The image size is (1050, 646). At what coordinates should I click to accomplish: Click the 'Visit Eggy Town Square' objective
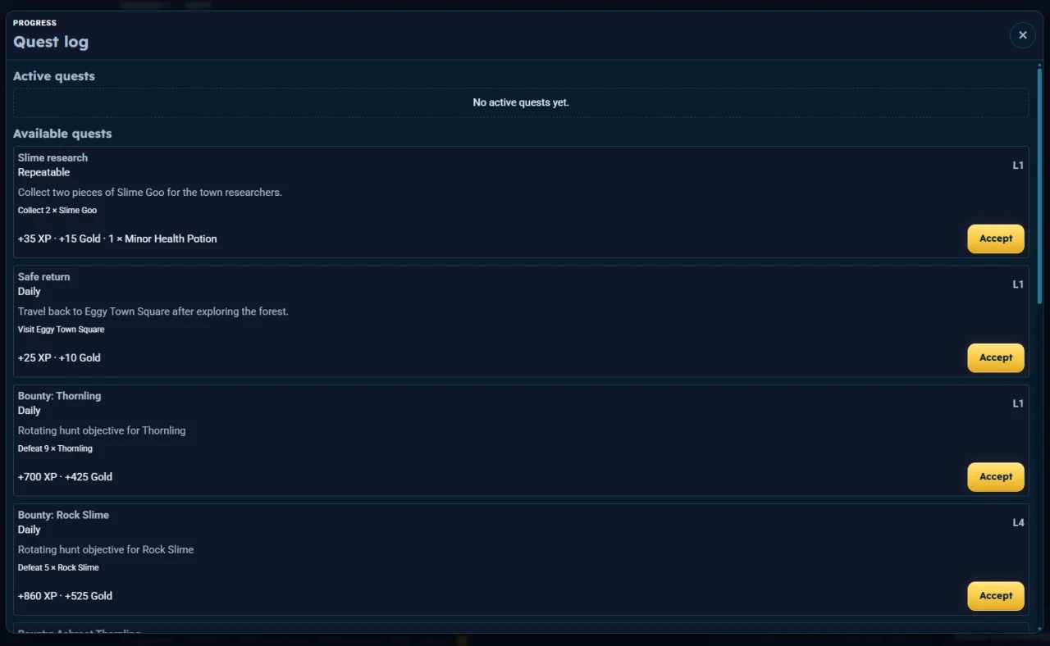tap(61, 330)
